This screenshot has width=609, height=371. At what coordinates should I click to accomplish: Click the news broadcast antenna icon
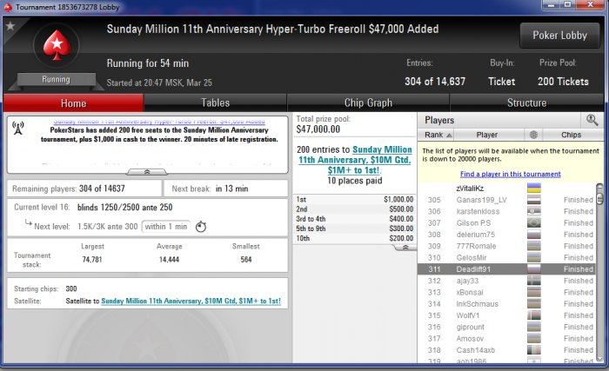[x=18, y=128]
